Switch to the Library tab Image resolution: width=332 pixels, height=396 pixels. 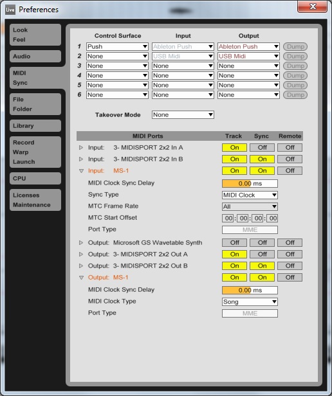point(35,126)
